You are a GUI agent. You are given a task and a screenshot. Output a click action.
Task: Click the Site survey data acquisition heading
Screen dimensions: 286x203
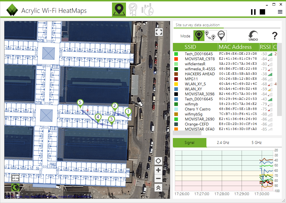[x=197, y=25]
